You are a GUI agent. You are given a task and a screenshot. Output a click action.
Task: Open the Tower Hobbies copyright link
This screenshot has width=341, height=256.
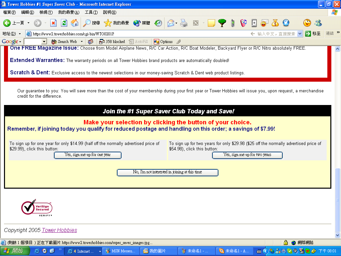coord(59,230)
